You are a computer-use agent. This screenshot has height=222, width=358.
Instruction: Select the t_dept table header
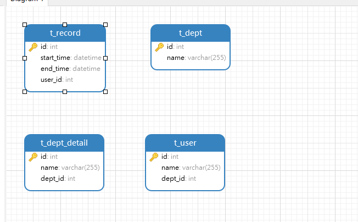coord(191,33)
